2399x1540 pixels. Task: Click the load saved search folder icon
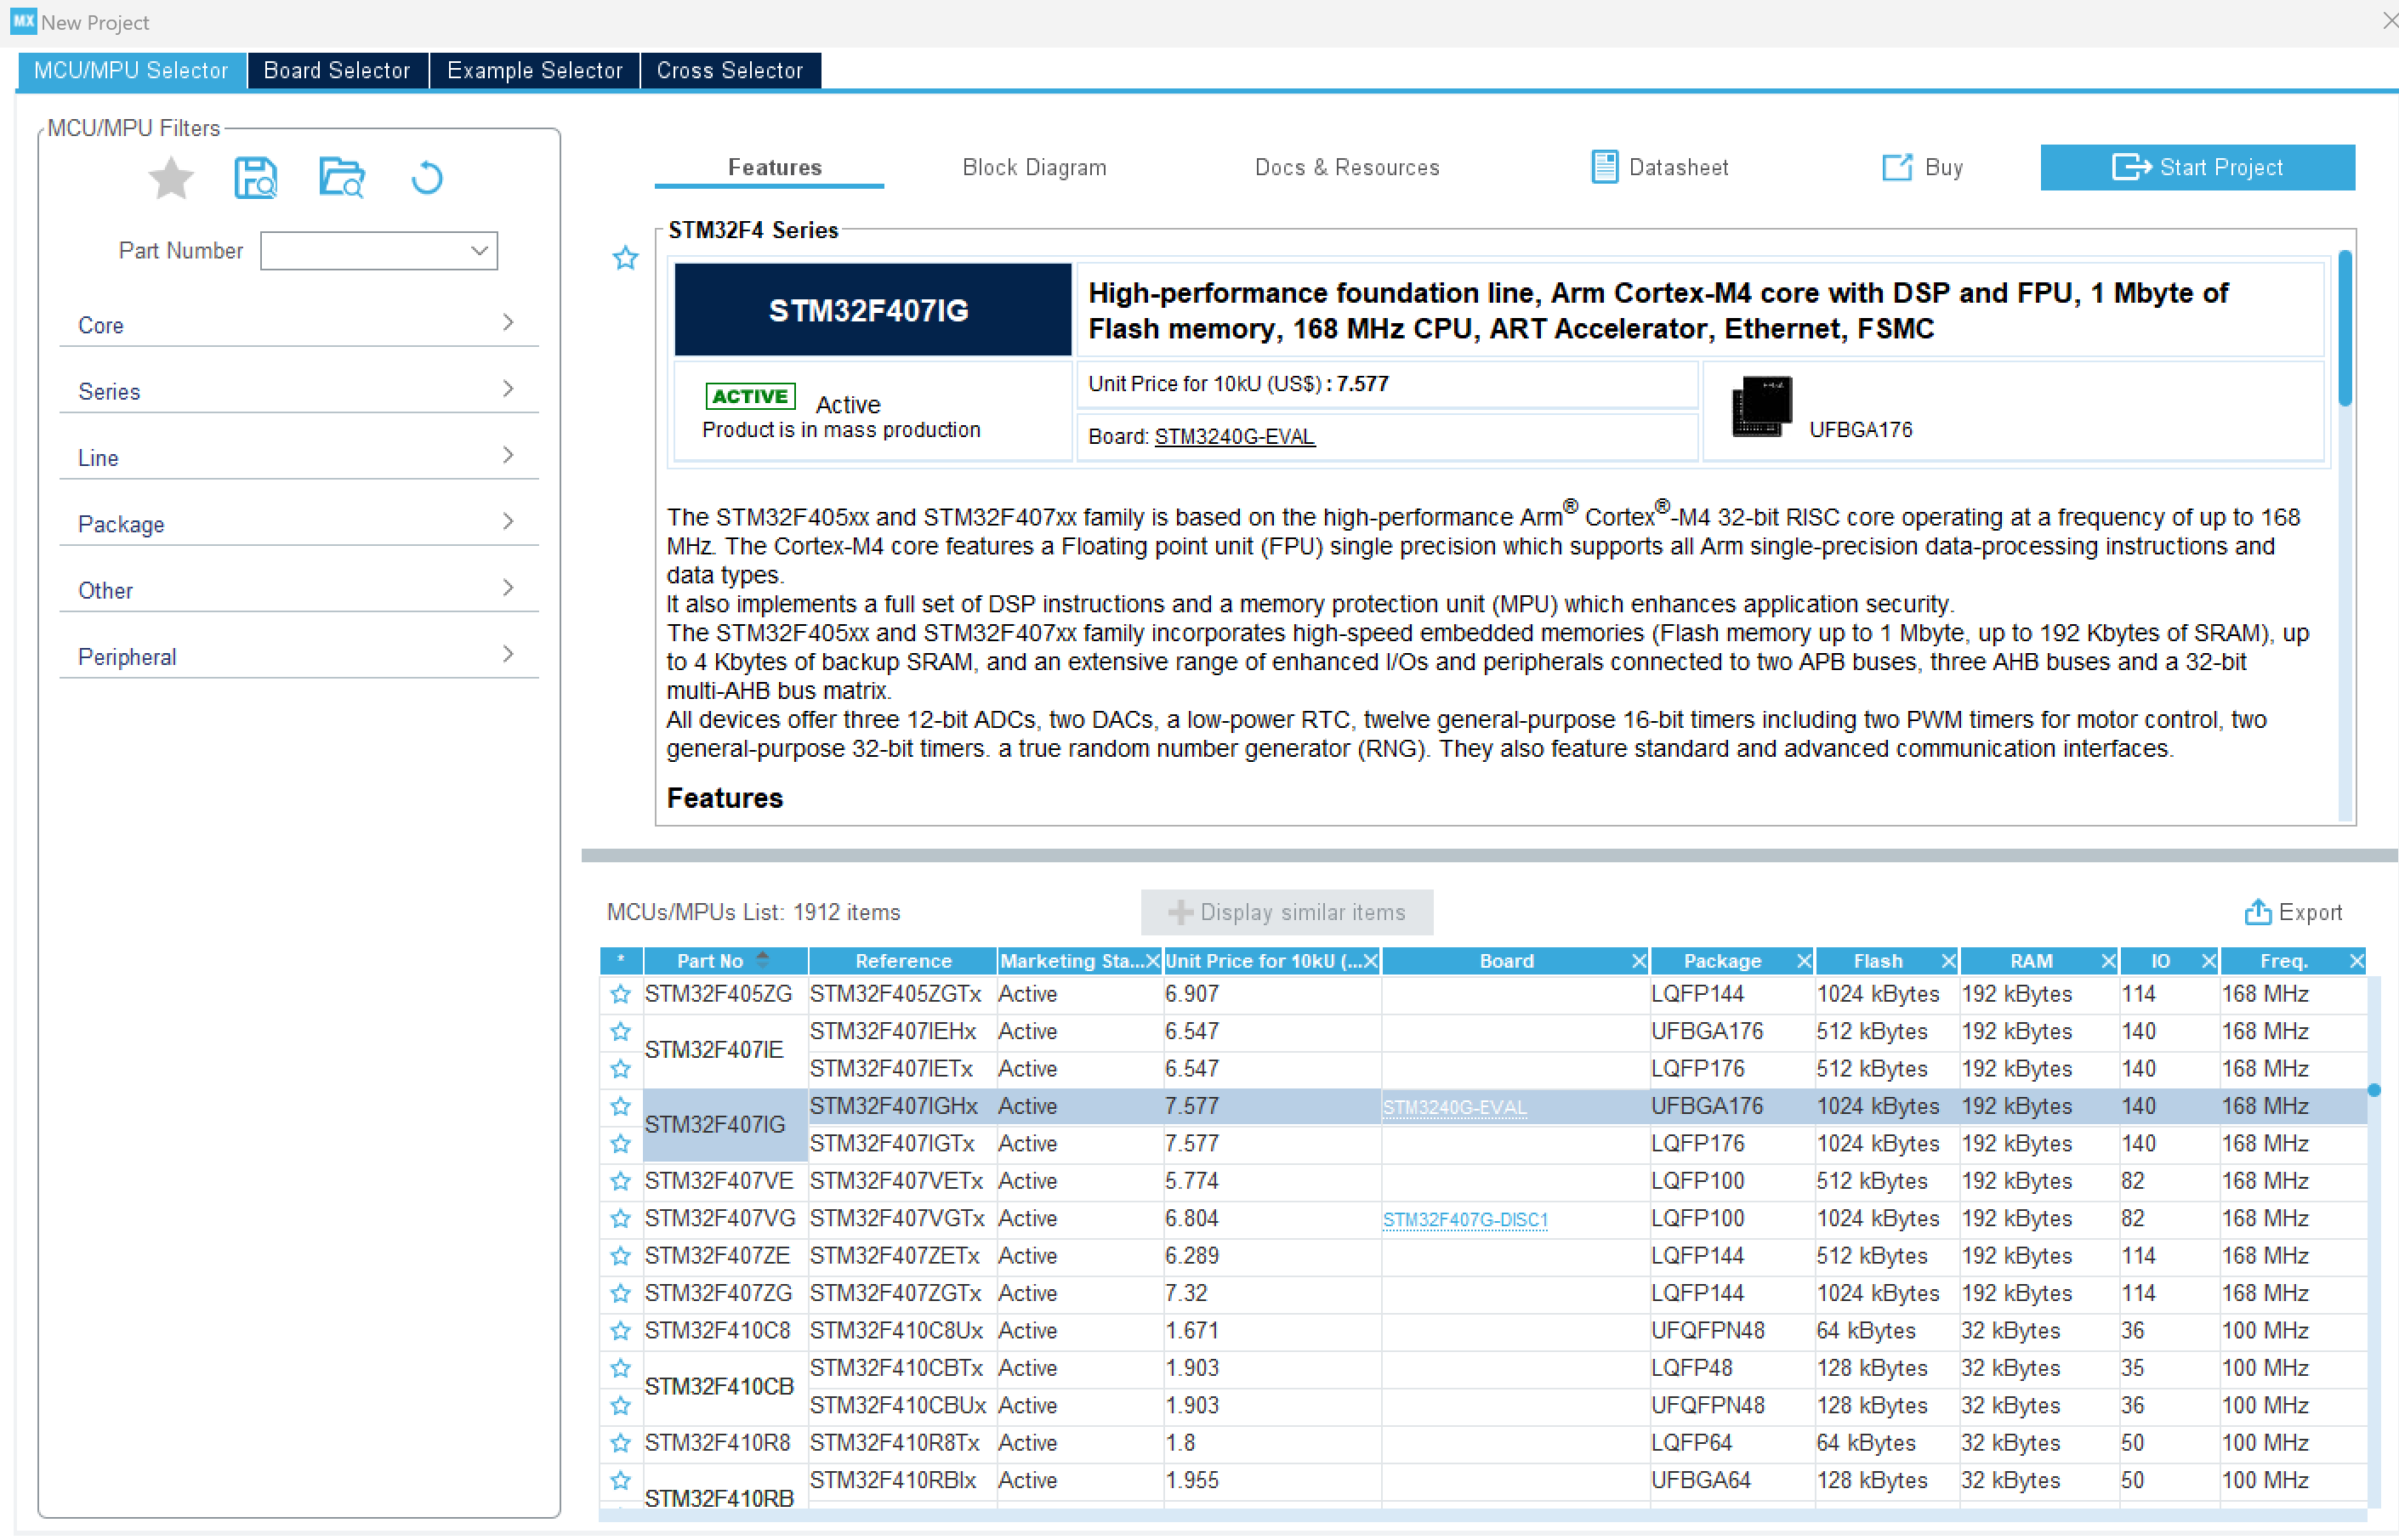pyautogui.click(x=341, y=179)
